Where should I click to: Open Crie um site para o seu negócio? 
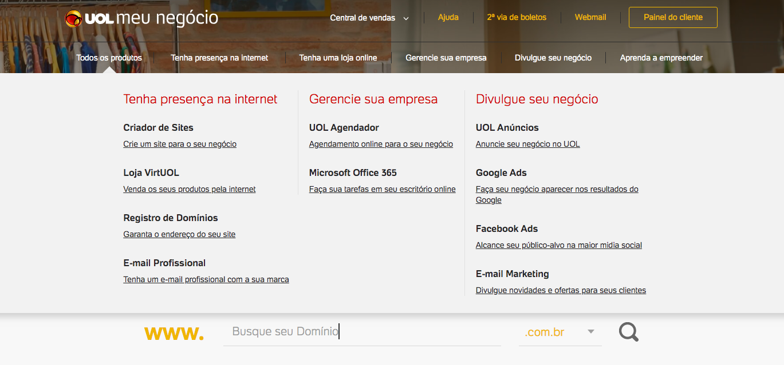(x=180, y=144)
